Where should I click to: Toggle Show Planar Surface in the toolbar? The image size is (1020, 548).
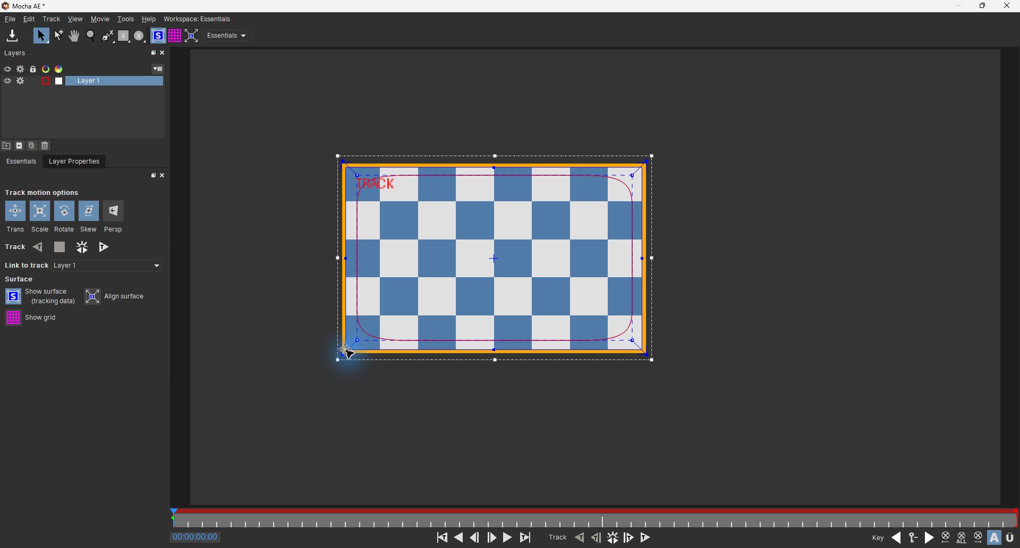tap(158, 36)
